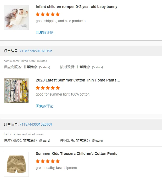
Task: Open order number 71157443001026909
Action: coord(36,124)
